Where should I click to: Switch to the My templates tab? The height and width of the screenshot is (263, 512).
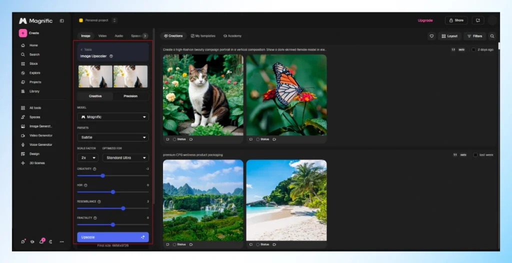point(203,36)
